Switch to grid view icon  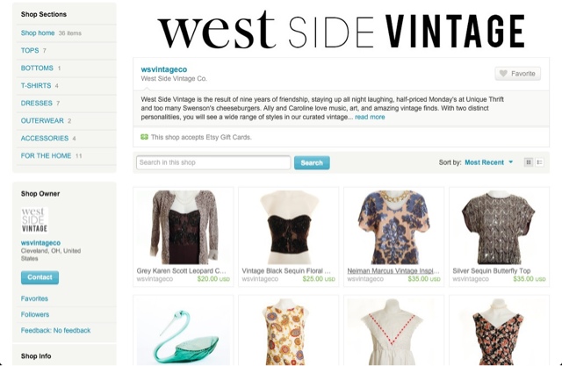coord(529,162)
